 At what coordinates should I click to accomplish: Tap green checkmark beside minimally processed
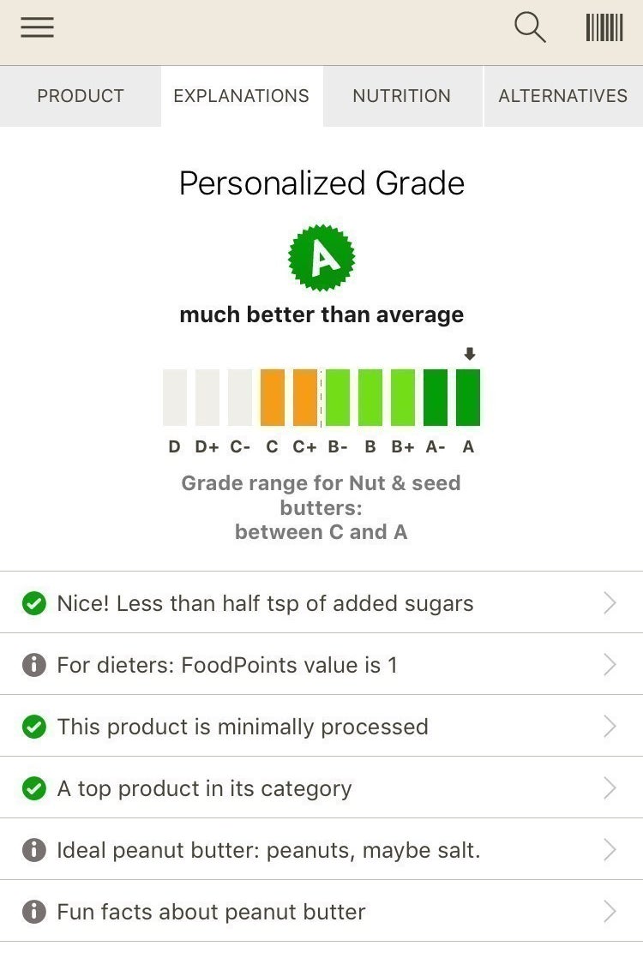(x=33, y=727)
